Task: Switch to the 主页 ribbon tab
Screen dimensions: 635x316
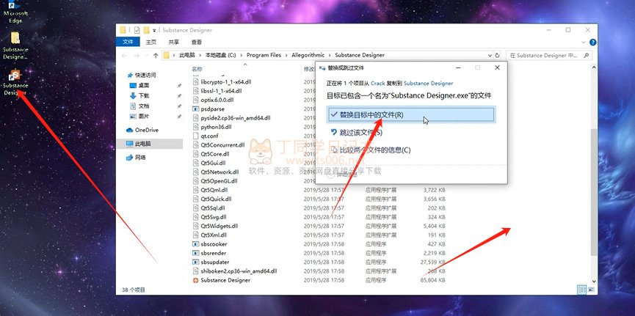Action: tap(151, 42)
